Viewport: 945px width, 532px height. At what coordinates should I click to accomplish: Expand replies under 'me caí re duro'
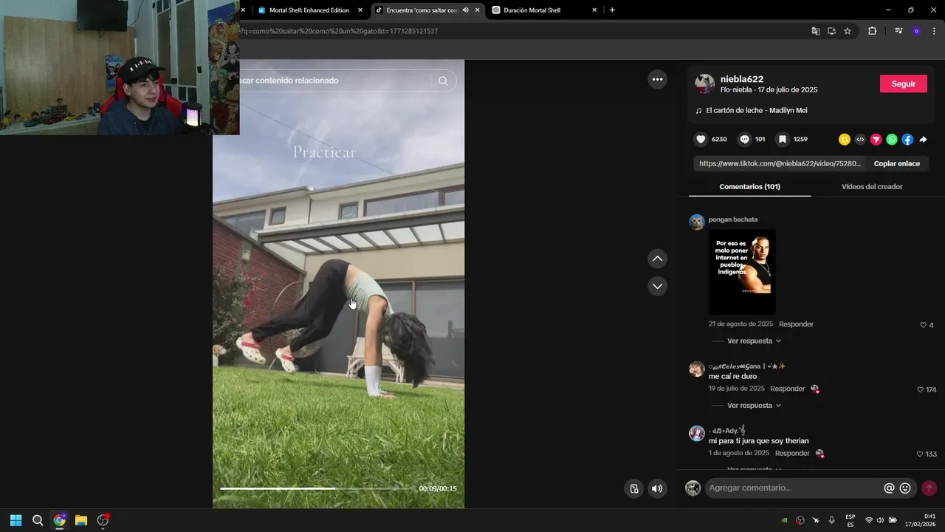click(x=754, y=406)
